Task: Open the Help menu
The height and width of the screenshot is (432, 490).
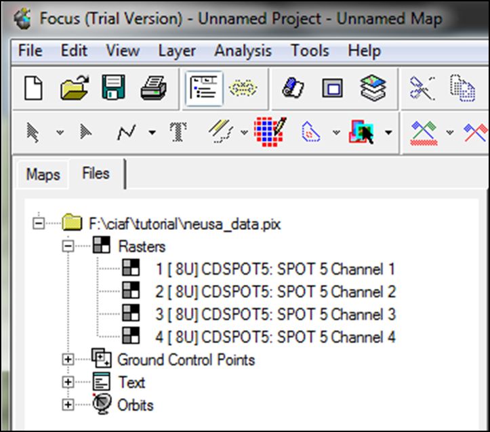Action: pyautogui.click(x=365, y=51)
